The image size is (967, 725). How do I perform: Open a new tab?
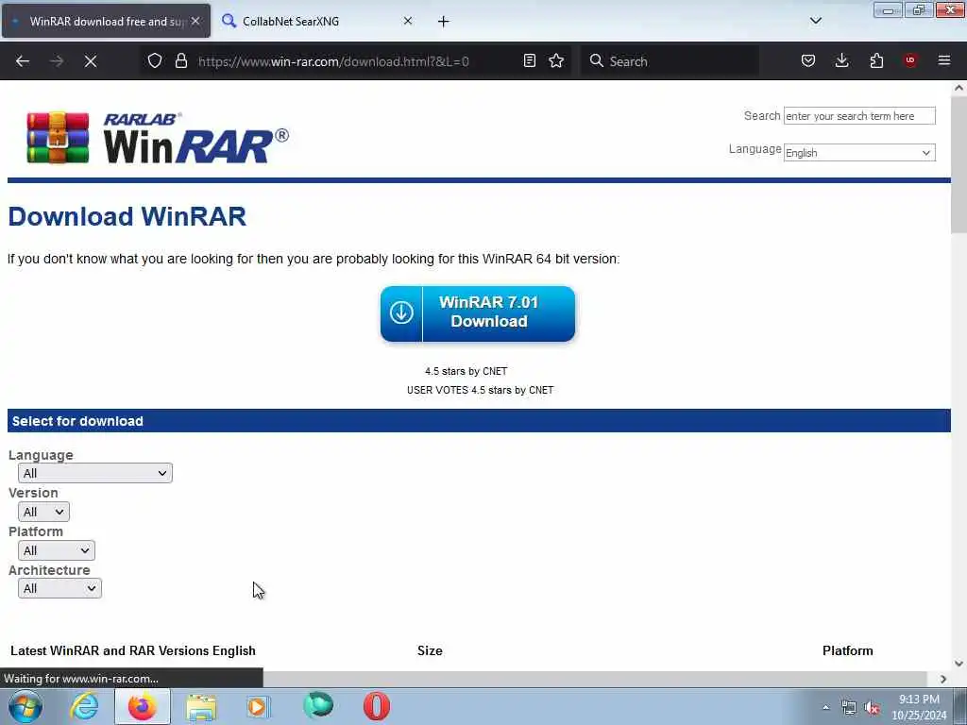click(444, 22)
